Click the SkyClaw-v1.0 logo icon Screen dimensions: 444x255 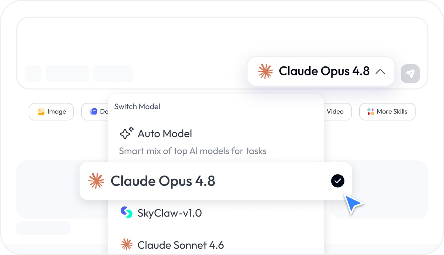[x=127, y=212]
